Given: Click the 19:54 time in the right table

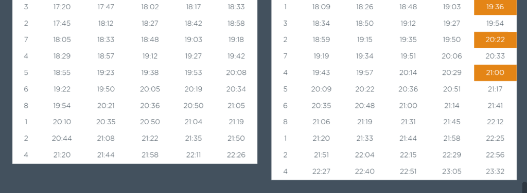Looking at the screenshot, I should coord(495,24).
